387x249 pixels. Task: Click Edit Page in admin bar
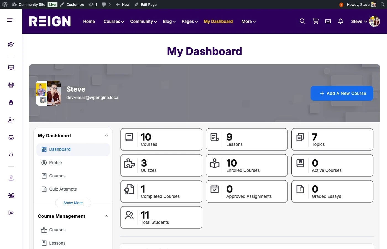[x=145, y=4]
